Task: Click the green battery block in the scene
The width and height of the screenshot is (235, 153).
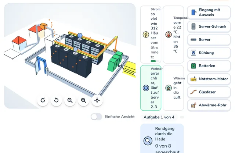Action: tap(115, 61)
